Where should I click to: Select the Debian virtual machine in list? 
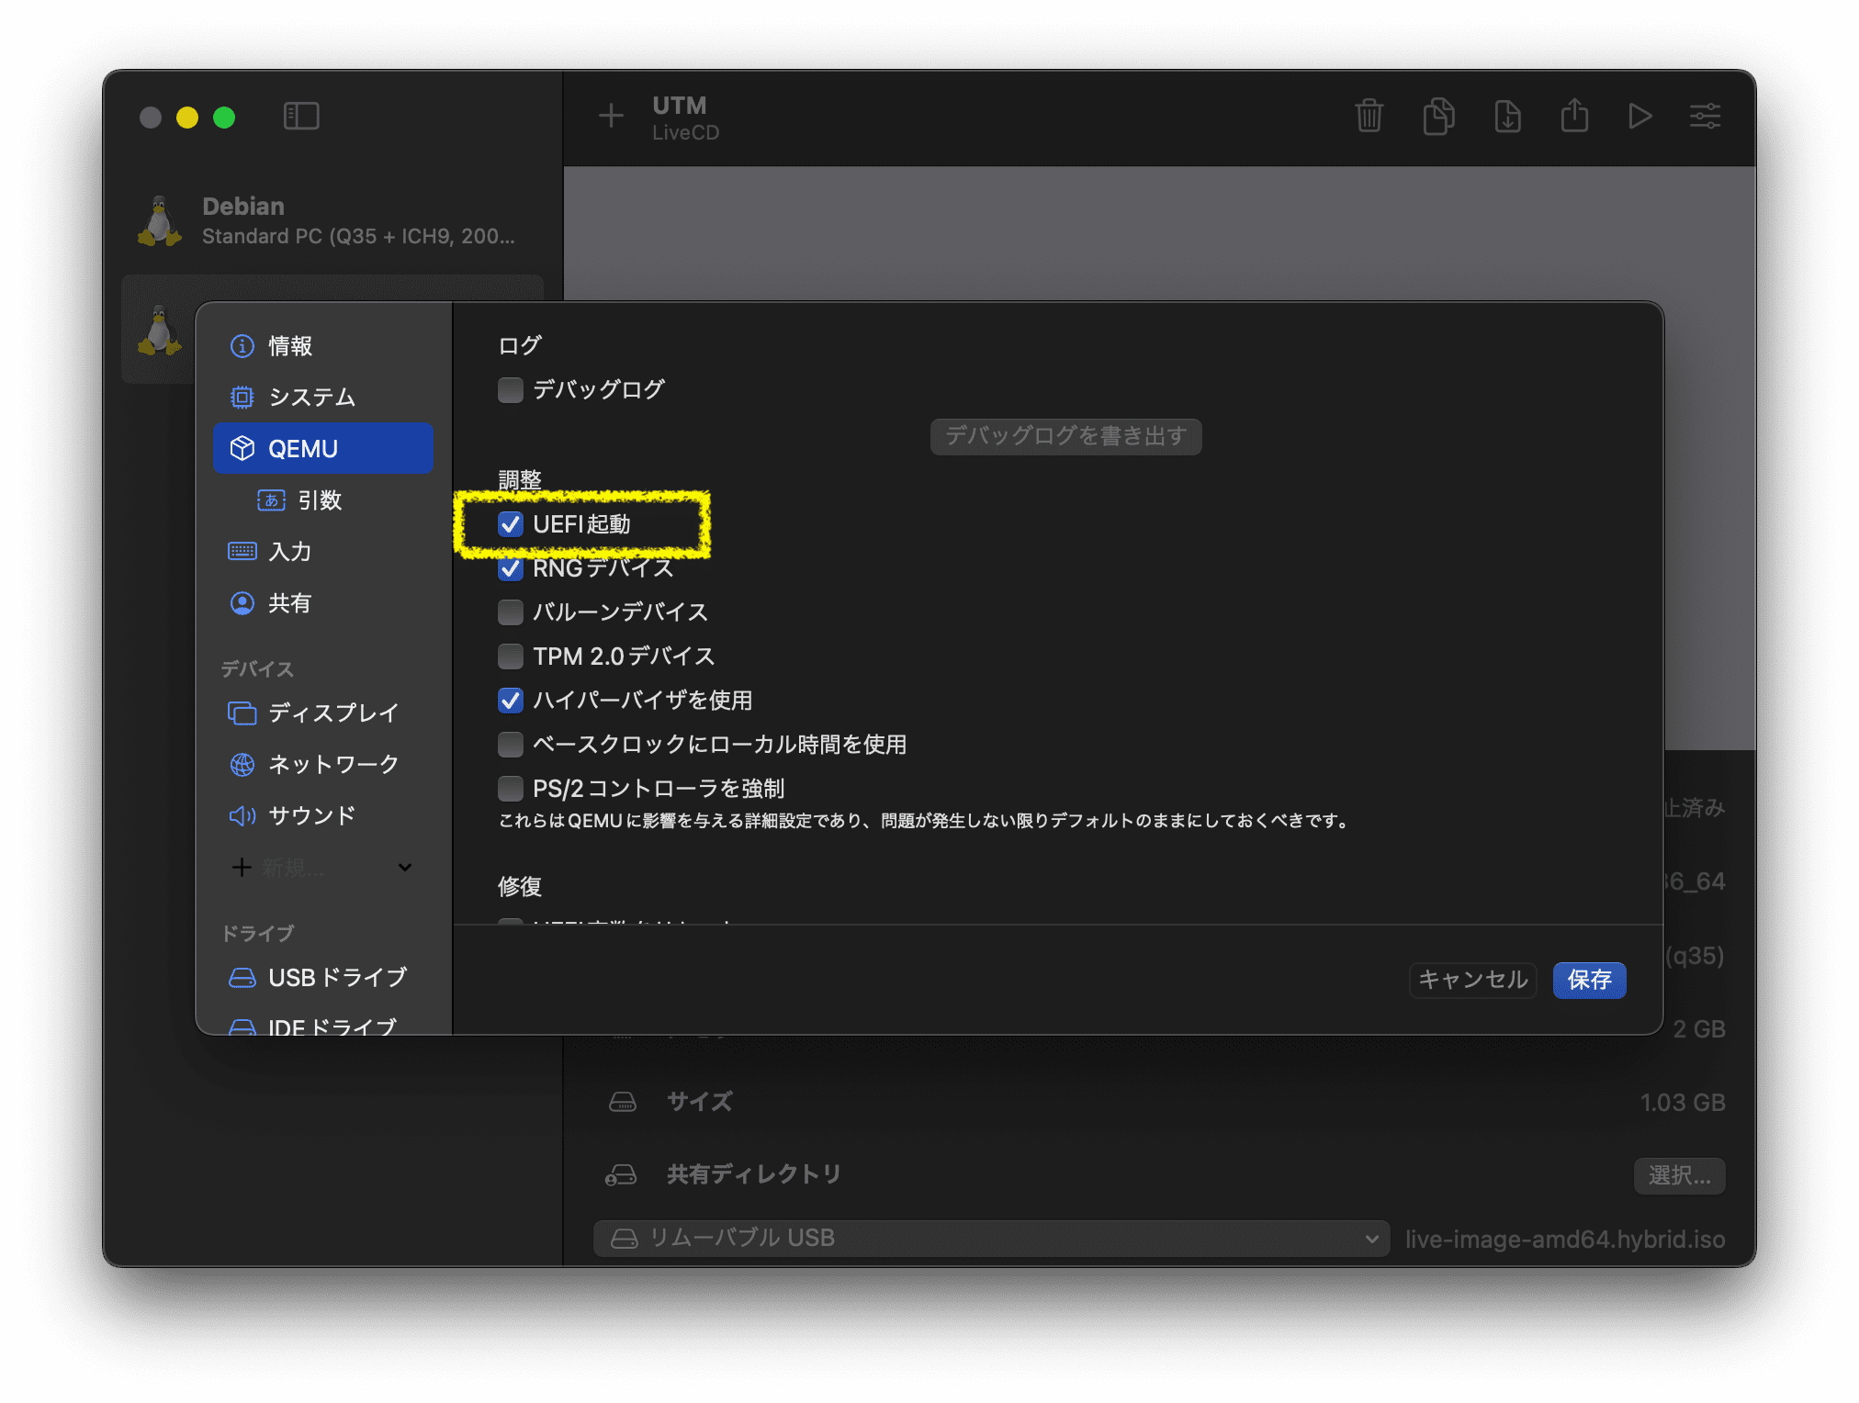[332, 220]
